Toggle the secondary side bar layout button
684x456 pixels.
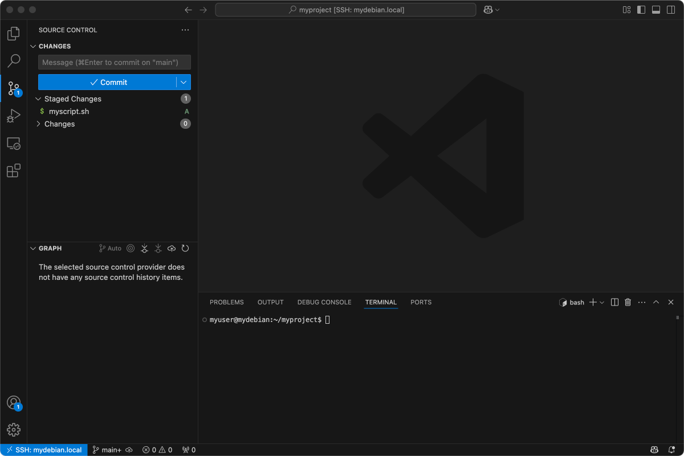pos(671,10)
